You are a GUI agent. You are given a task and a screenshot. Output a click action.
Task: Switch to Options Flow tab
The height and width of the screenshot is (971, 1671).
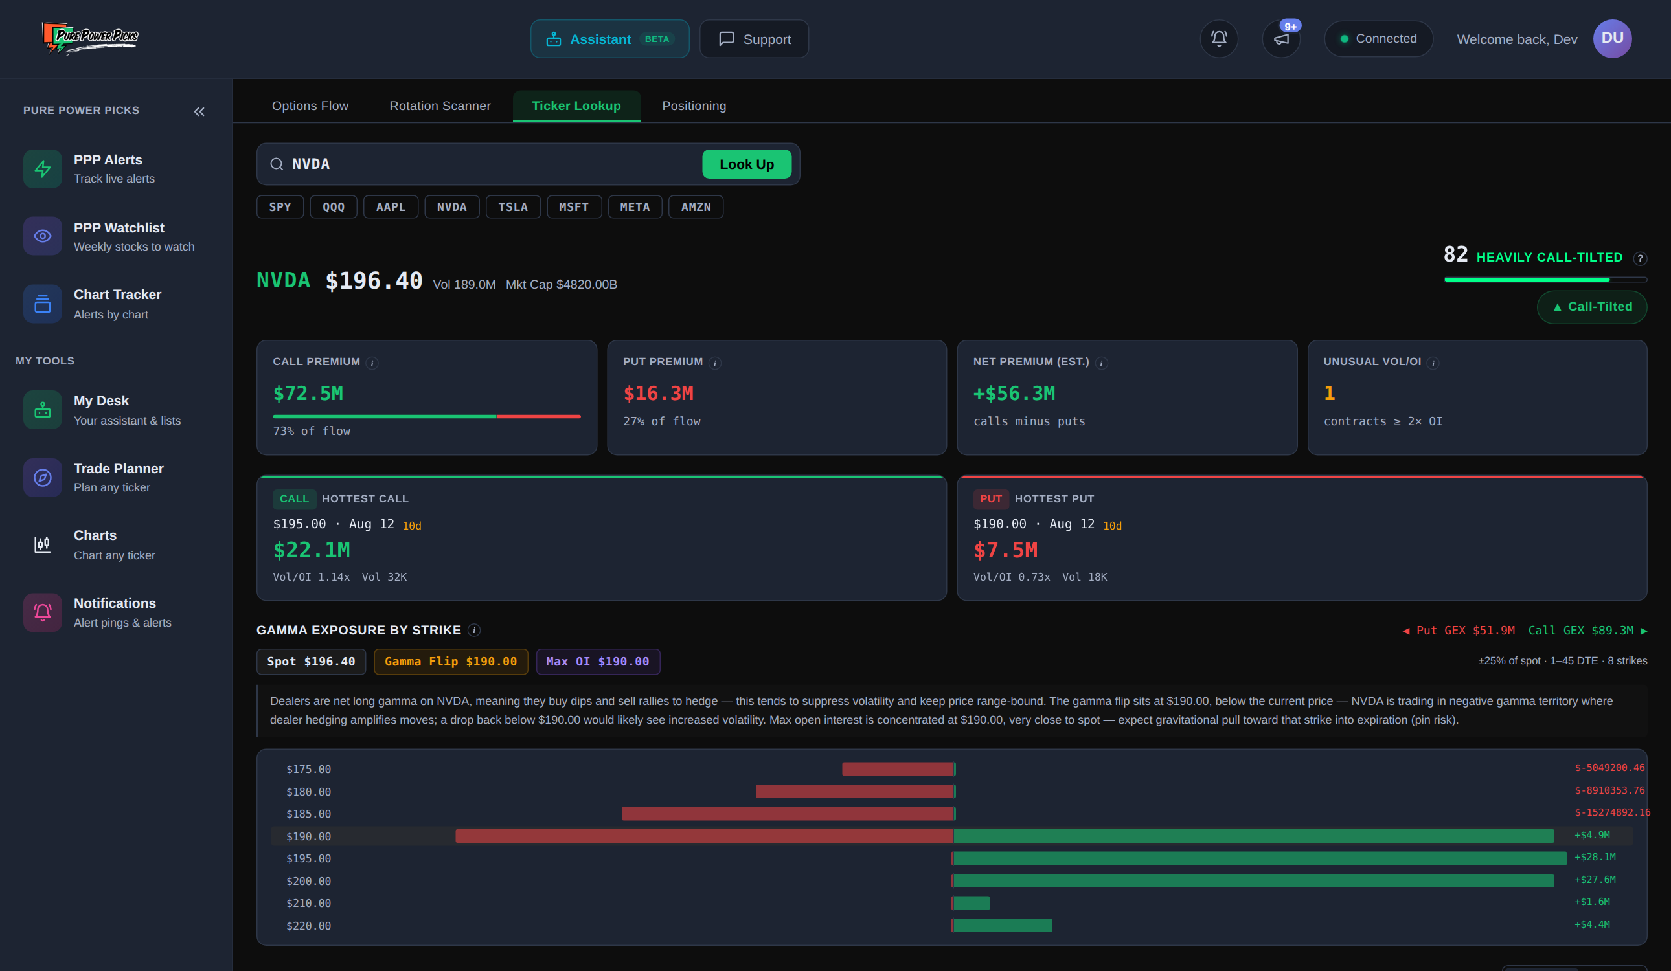(310, 106)
